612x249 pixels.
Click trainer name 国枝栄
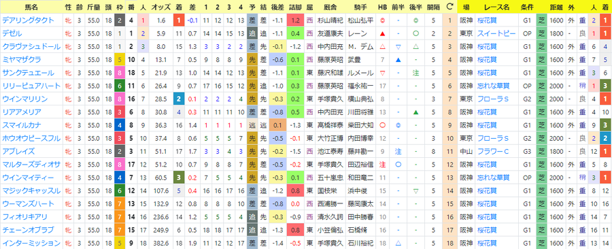coord(327,191)
